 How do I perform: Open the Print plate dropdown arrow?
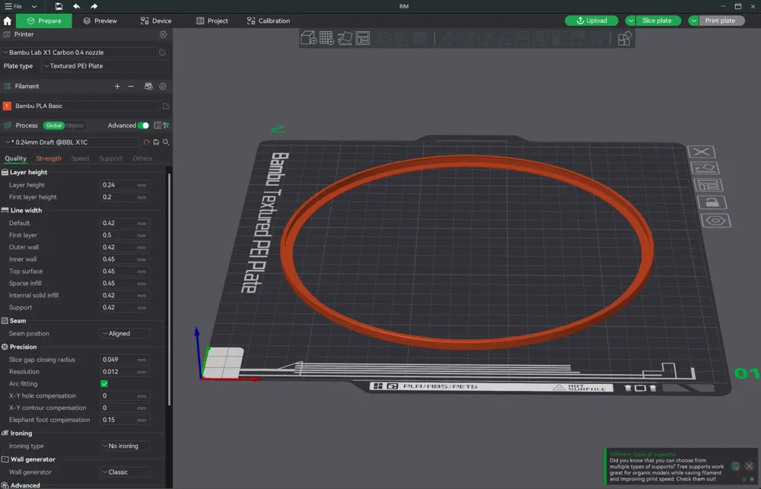[693, 21]
